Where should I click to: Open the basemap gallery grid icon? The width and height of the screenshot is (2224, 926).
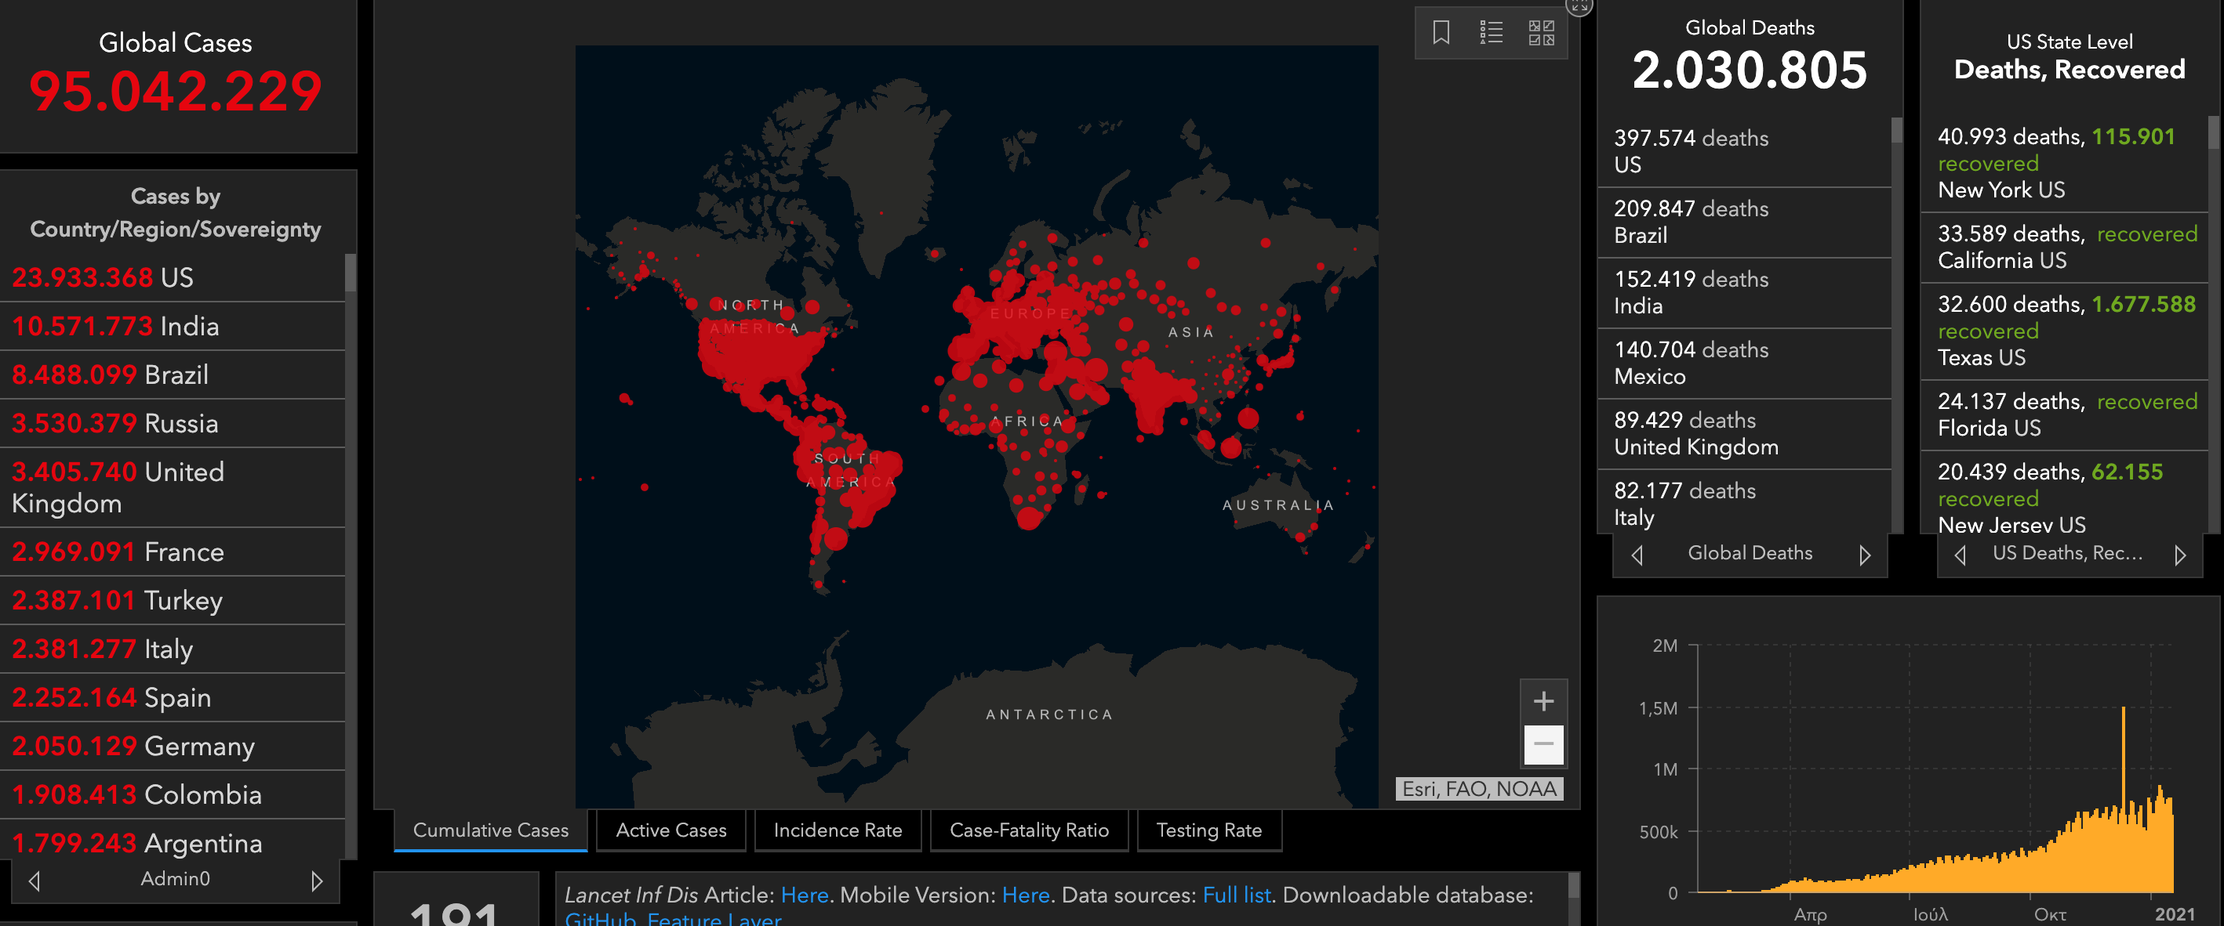point(1541,33)
